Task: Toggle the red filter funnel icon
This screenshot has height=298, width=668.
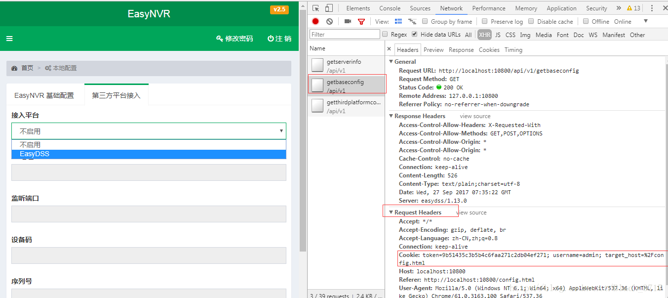Action: point(361,22)
